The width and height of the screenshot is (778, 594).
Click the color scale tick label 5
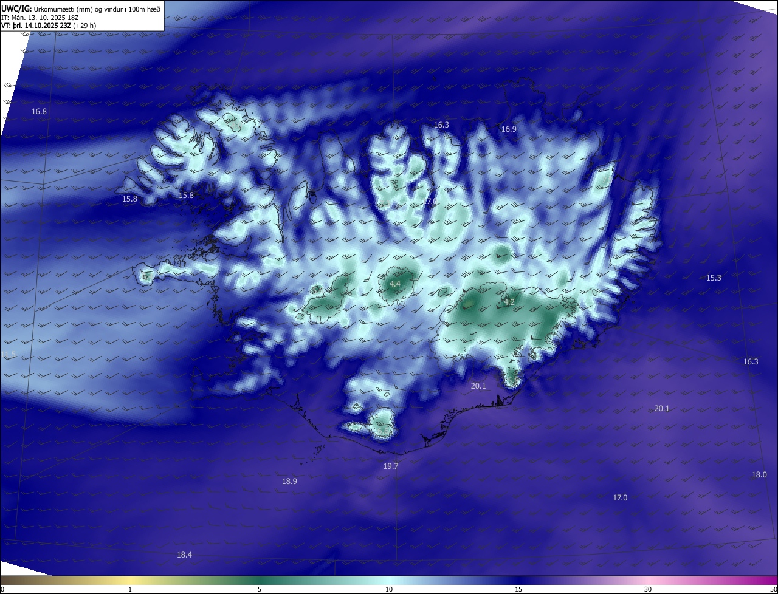tap(260, 590)
